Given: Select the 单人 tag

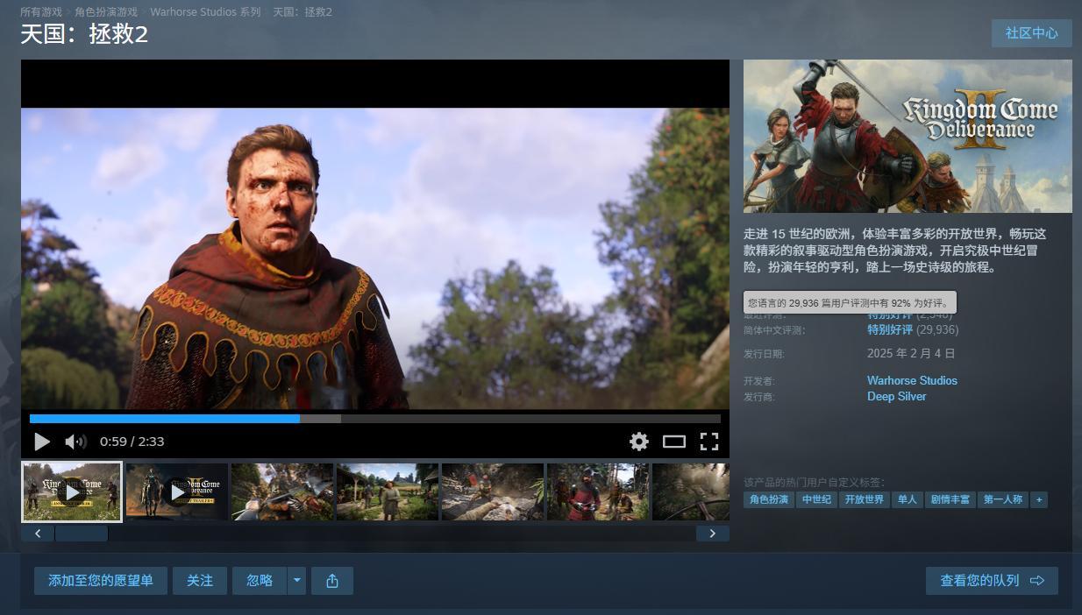Looking at the screenshot, I should [907, 499].
